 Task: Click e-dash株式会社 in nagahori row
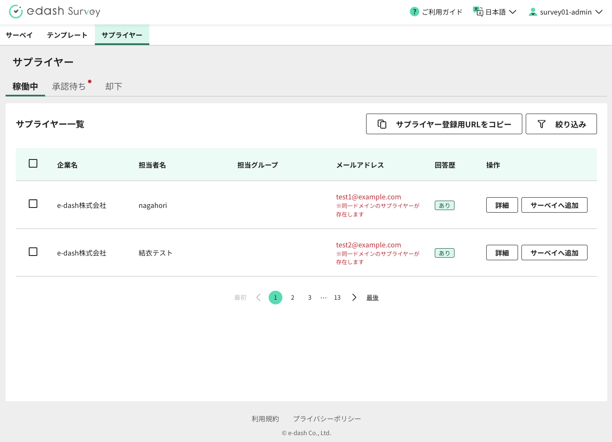[82, 205]
